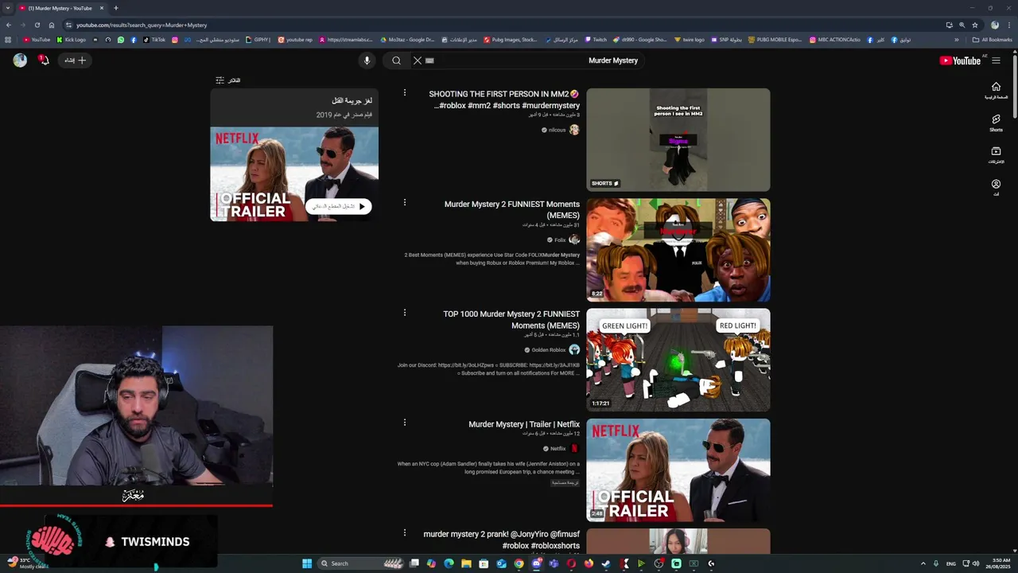The image size is (1018, 573).
Task: Open options menu for murder mystery 2 prank video
Action: [404, 532]
